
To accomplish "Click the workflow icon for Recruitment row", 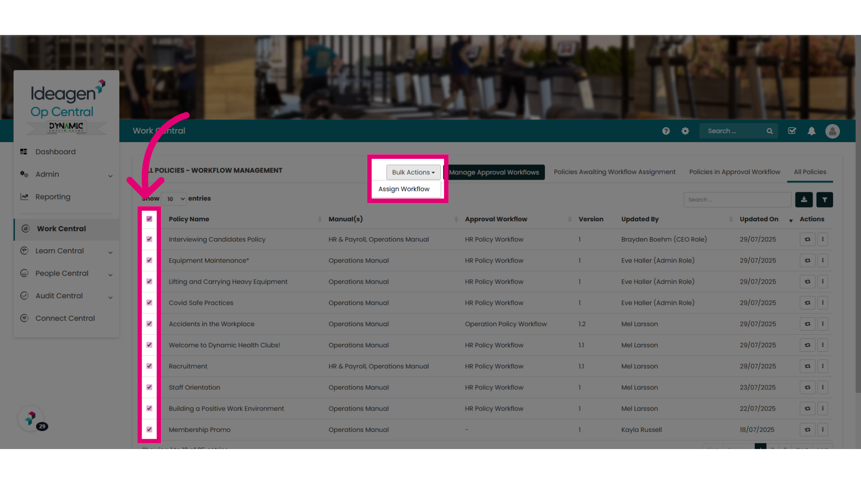I will [808, 366].
